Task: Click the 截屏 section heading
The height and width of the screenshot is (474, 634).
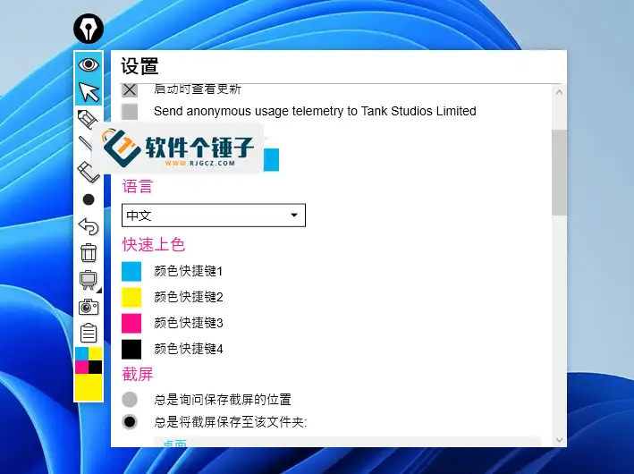Action: click(138, 374)
